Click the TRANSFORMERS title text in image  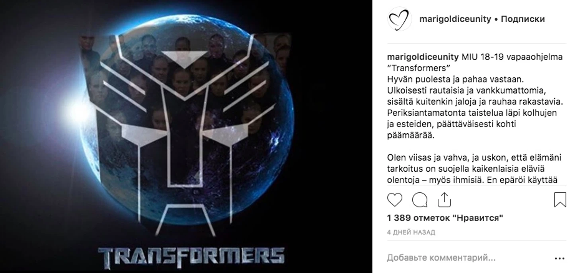pos(191,255)
